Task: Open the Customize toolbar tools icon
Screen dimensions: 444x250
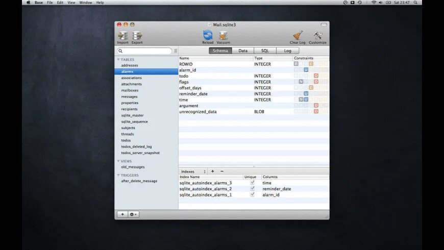Action: click(x=317, y=35)
